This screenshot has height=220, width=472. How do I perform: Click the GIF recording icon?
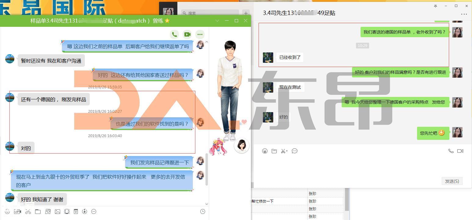(x=17, y=211)
